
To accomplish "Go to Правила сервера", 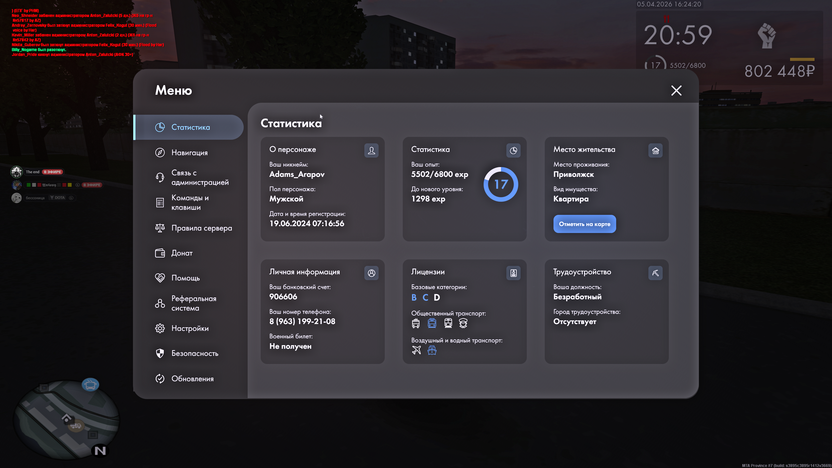I will tap(201, 228).
